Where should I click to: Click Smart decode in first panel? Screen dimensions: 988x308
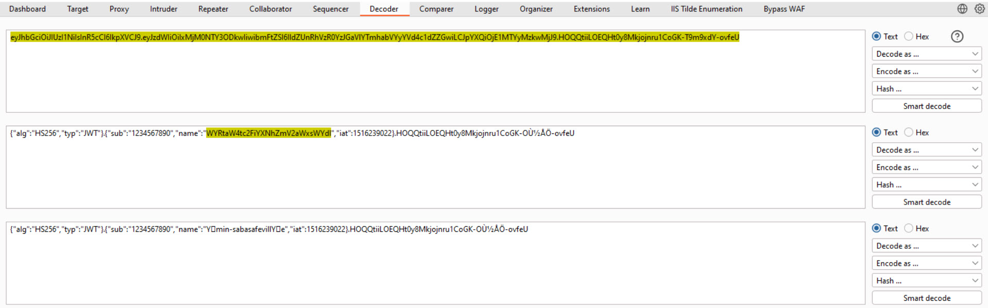[927, 106]
